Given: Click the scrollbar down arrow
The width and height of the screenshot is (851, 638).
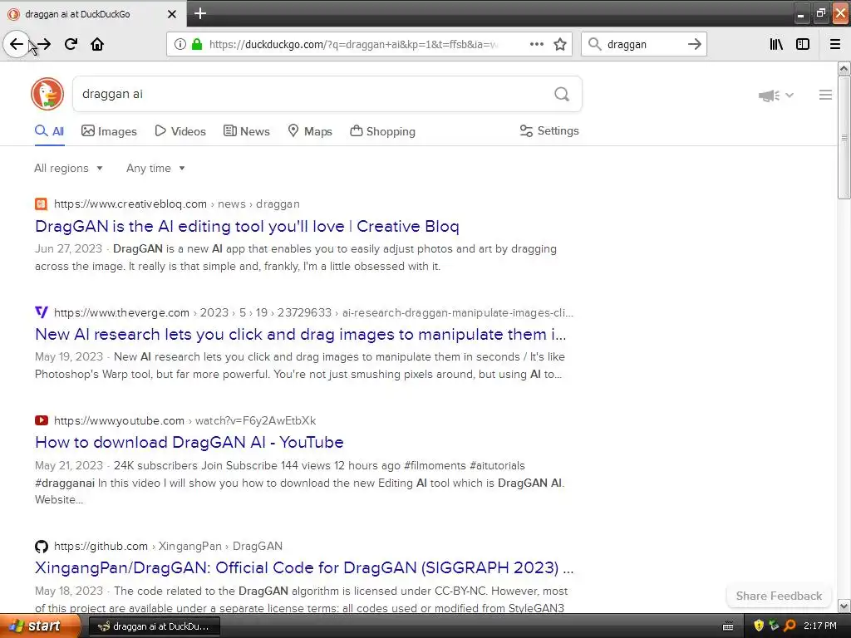Looking at the screenshot, I should (844, 606).
